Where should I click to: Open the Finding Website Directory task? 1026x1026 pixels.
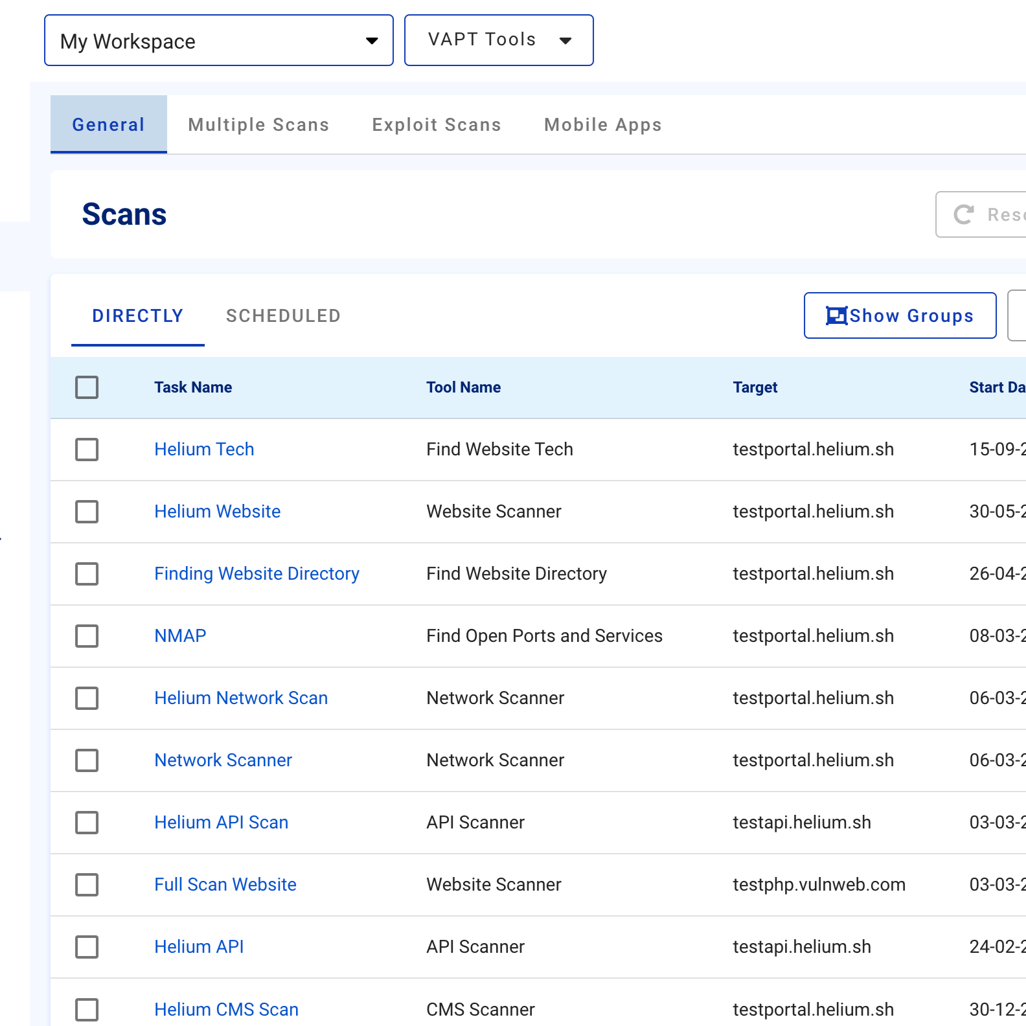pos(256,574)
